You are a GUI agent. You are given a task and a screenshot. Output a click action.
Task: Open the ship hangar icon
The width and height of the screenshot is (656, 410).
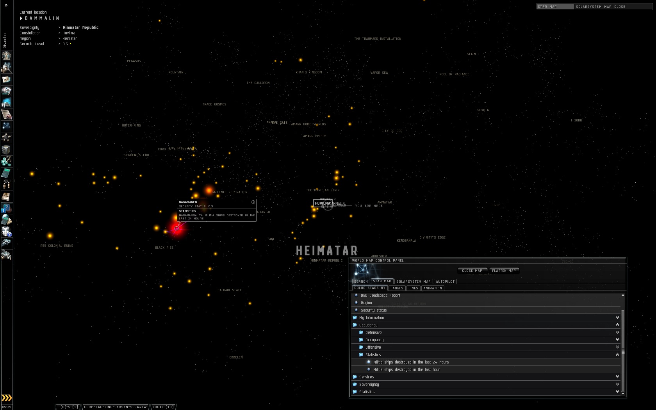click(x=6, y=243)
